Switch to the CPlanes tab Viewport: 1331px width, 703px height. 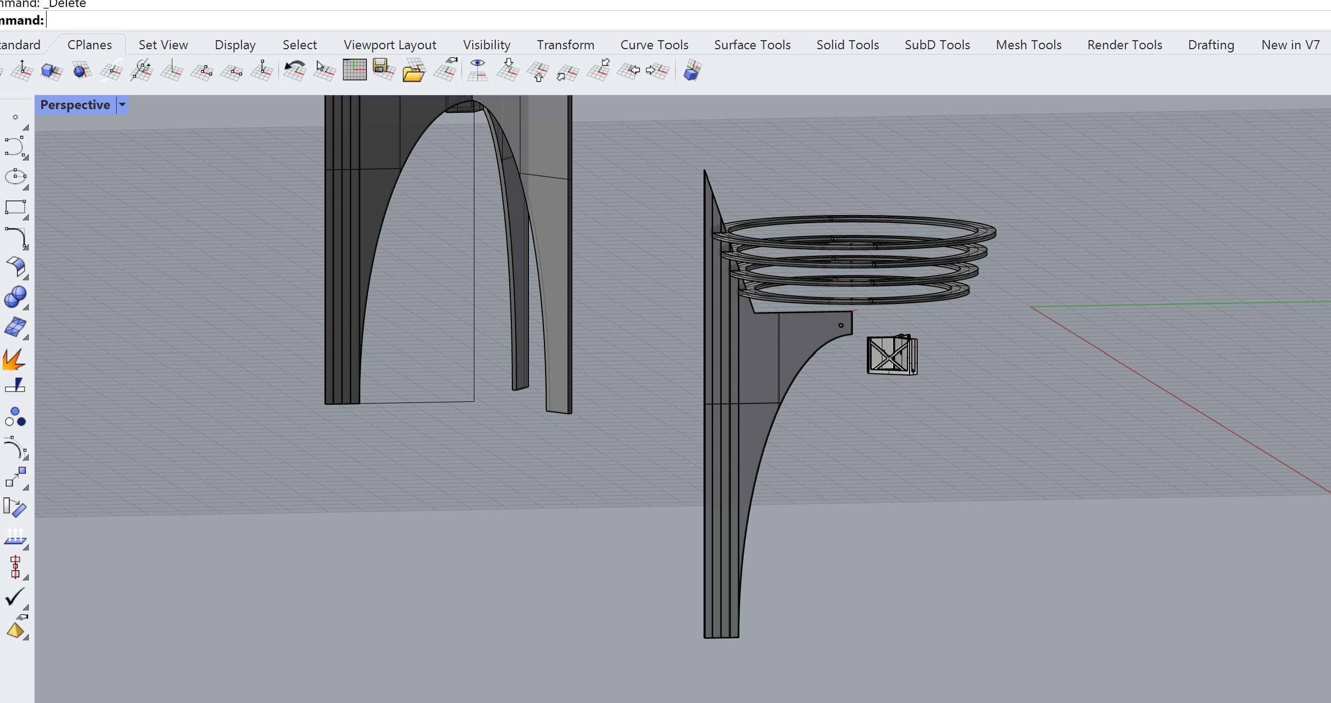pyautogui.click(x=89, y=45)
